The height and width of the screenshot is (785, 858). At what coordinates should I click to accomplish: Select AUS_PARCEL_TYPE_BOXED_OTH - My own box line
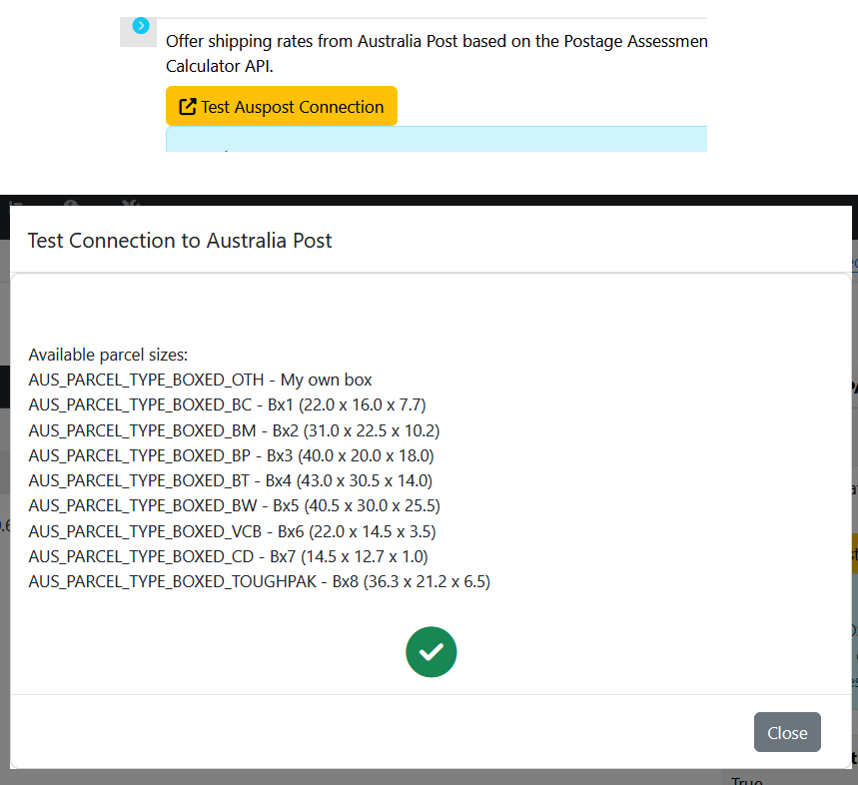tap(201, 380)
